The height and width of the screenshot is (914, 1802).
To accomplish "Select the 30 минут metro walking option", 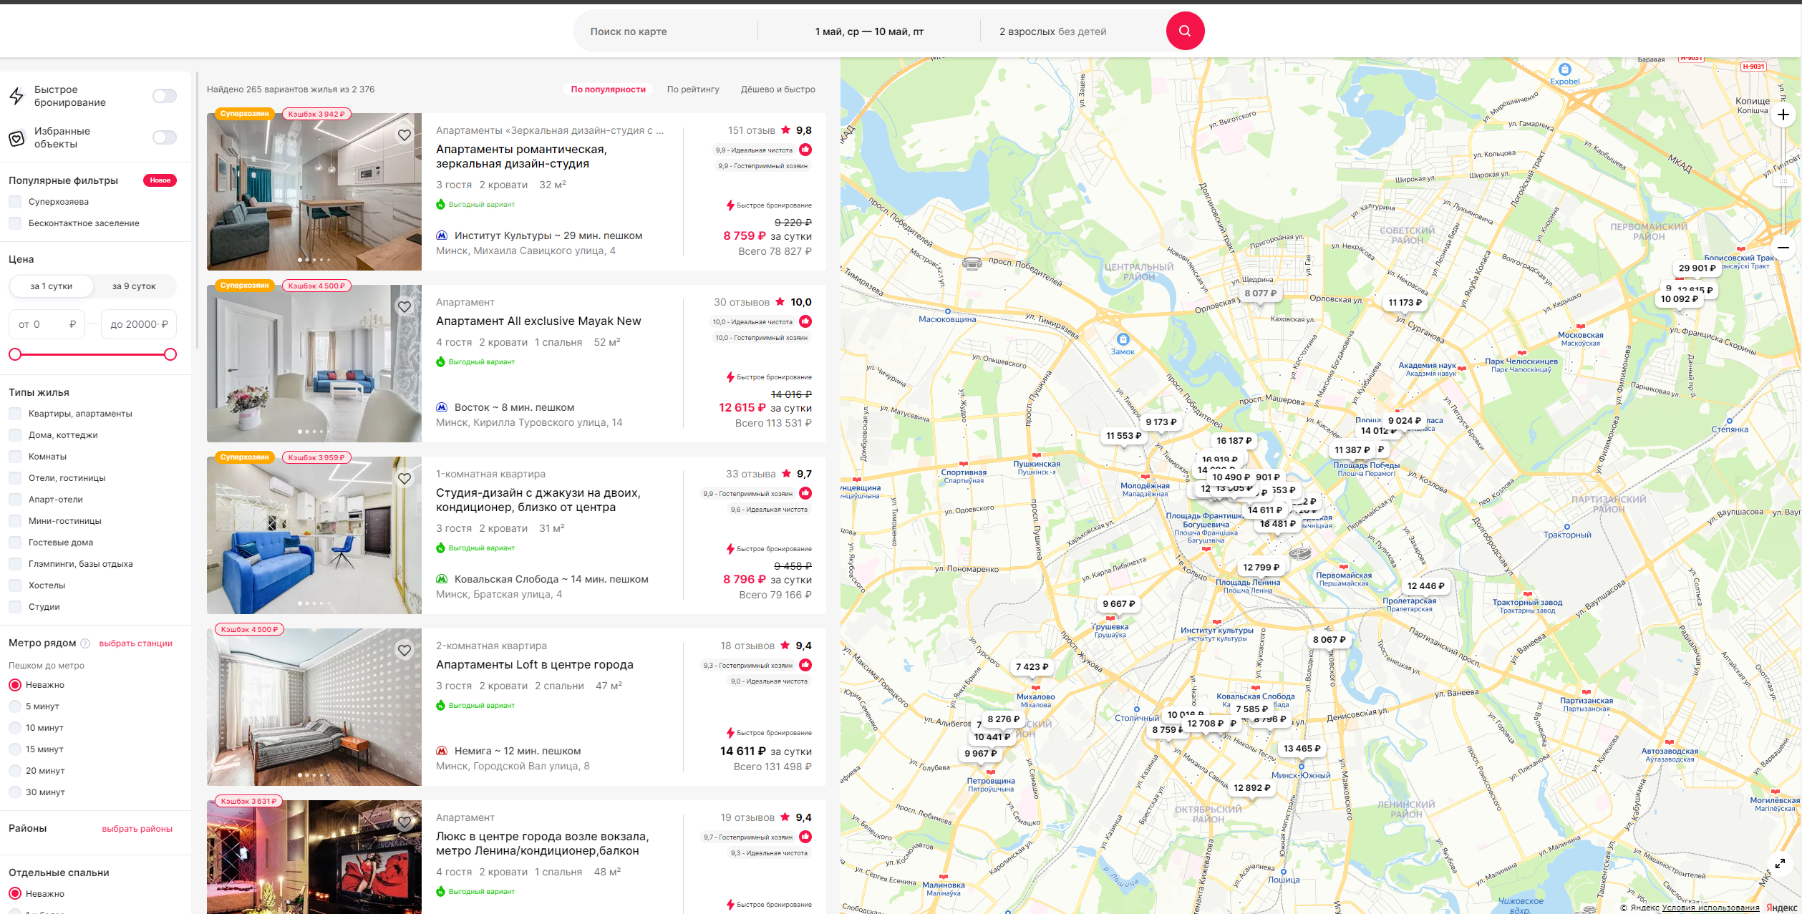I will tap(15, 792).
